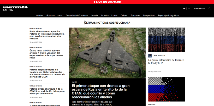
Task: Open 'Última hora: la OTAN activa el artículo 4'
Action: [x=46, y=54]
